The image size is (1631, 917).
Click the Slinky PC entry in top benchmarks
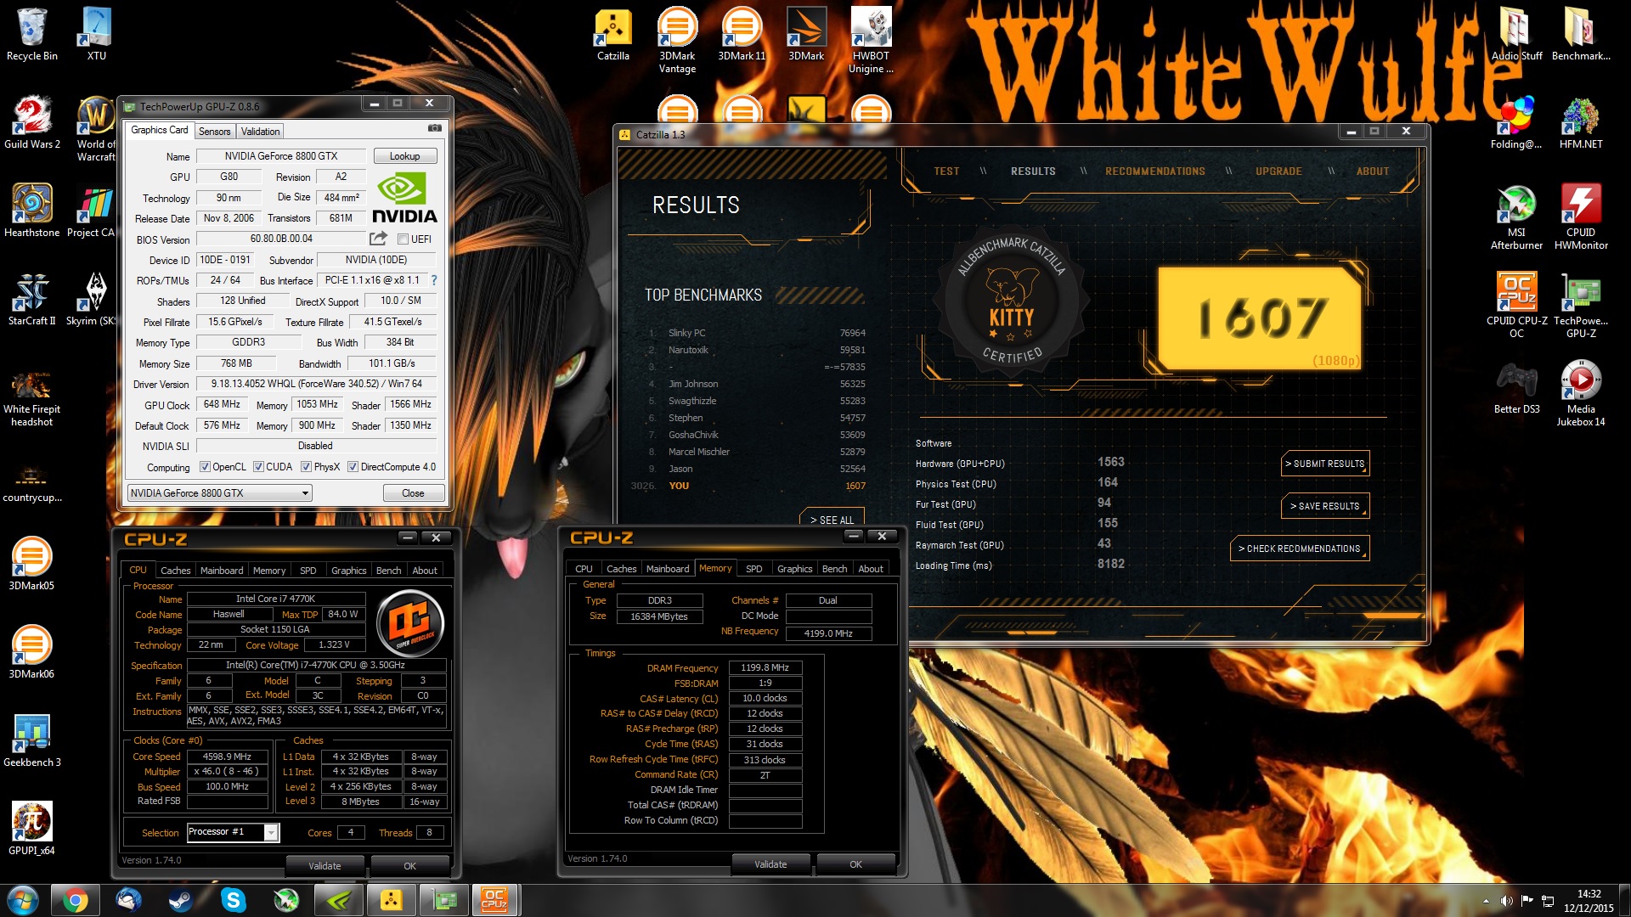click(756, 333)
